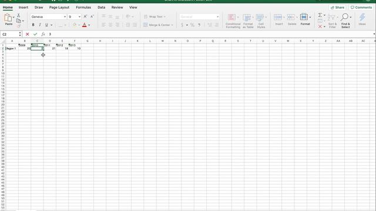
Task: Click the AutoSum sigma icon
Action: [x=320, y=15]
